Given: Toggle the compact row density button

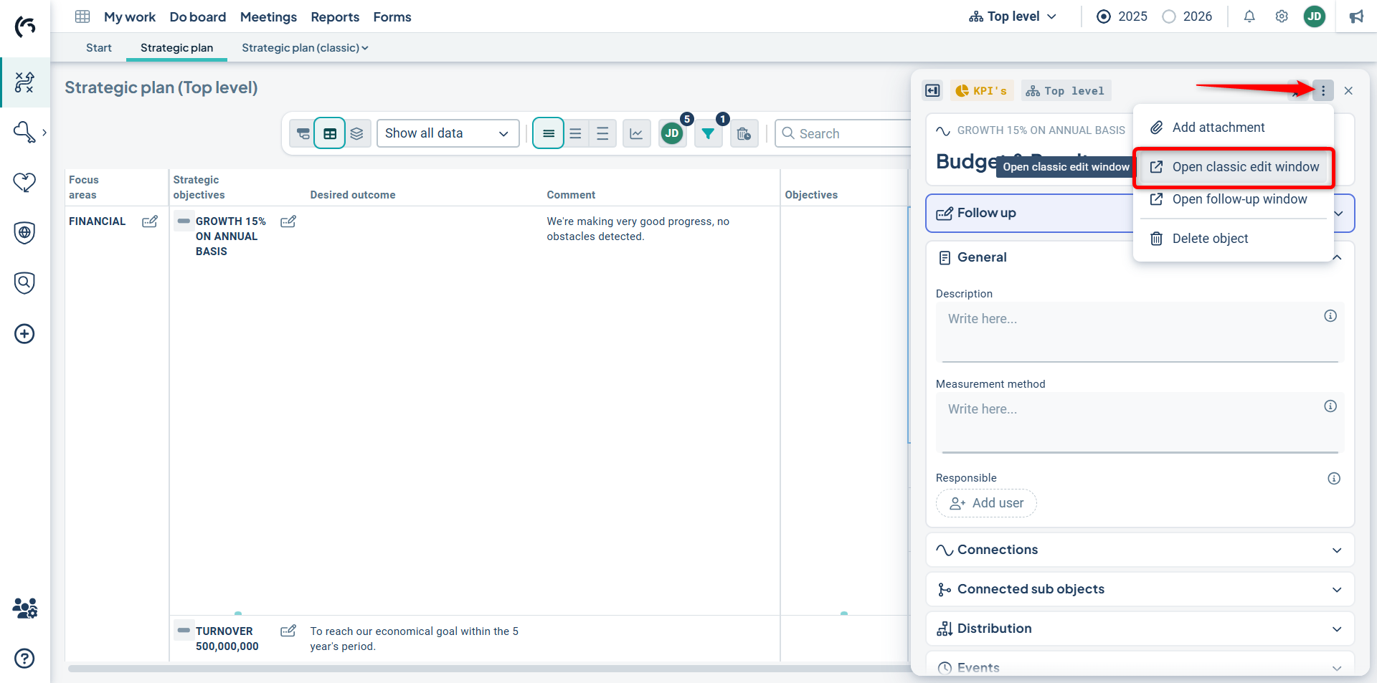Looking at the screenshot, I should (x=549, y=133).
